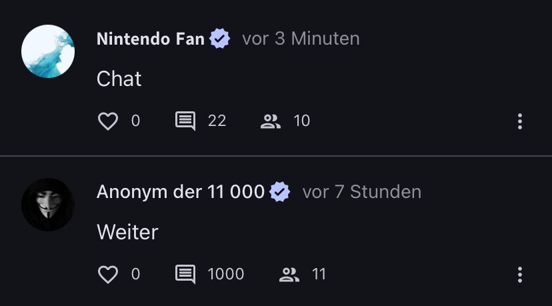Open Nintendo Fan's profile avatar
Screen dimensions: 552x306
coord(48,51)
